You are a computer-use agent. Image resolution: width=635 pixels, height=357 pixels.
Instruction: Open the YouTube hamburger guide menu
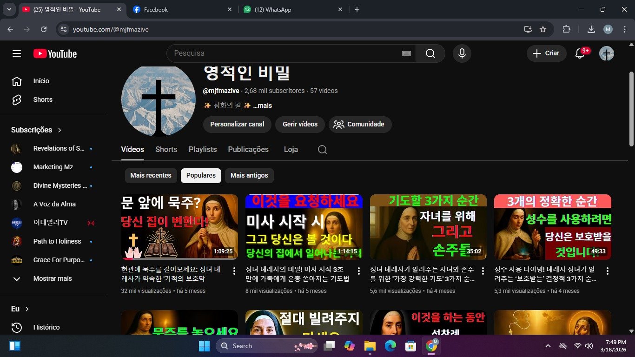[17, 53]
